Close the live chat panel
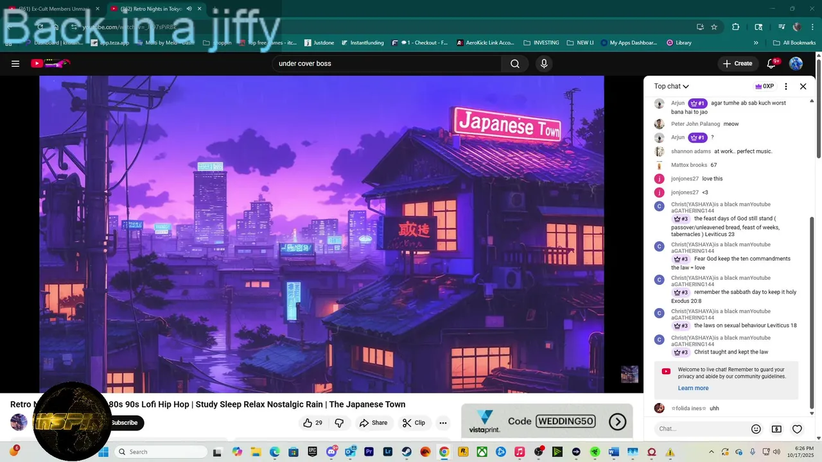Image resolution: width=822 pixels, height=462 pixels. pos(803,86)
